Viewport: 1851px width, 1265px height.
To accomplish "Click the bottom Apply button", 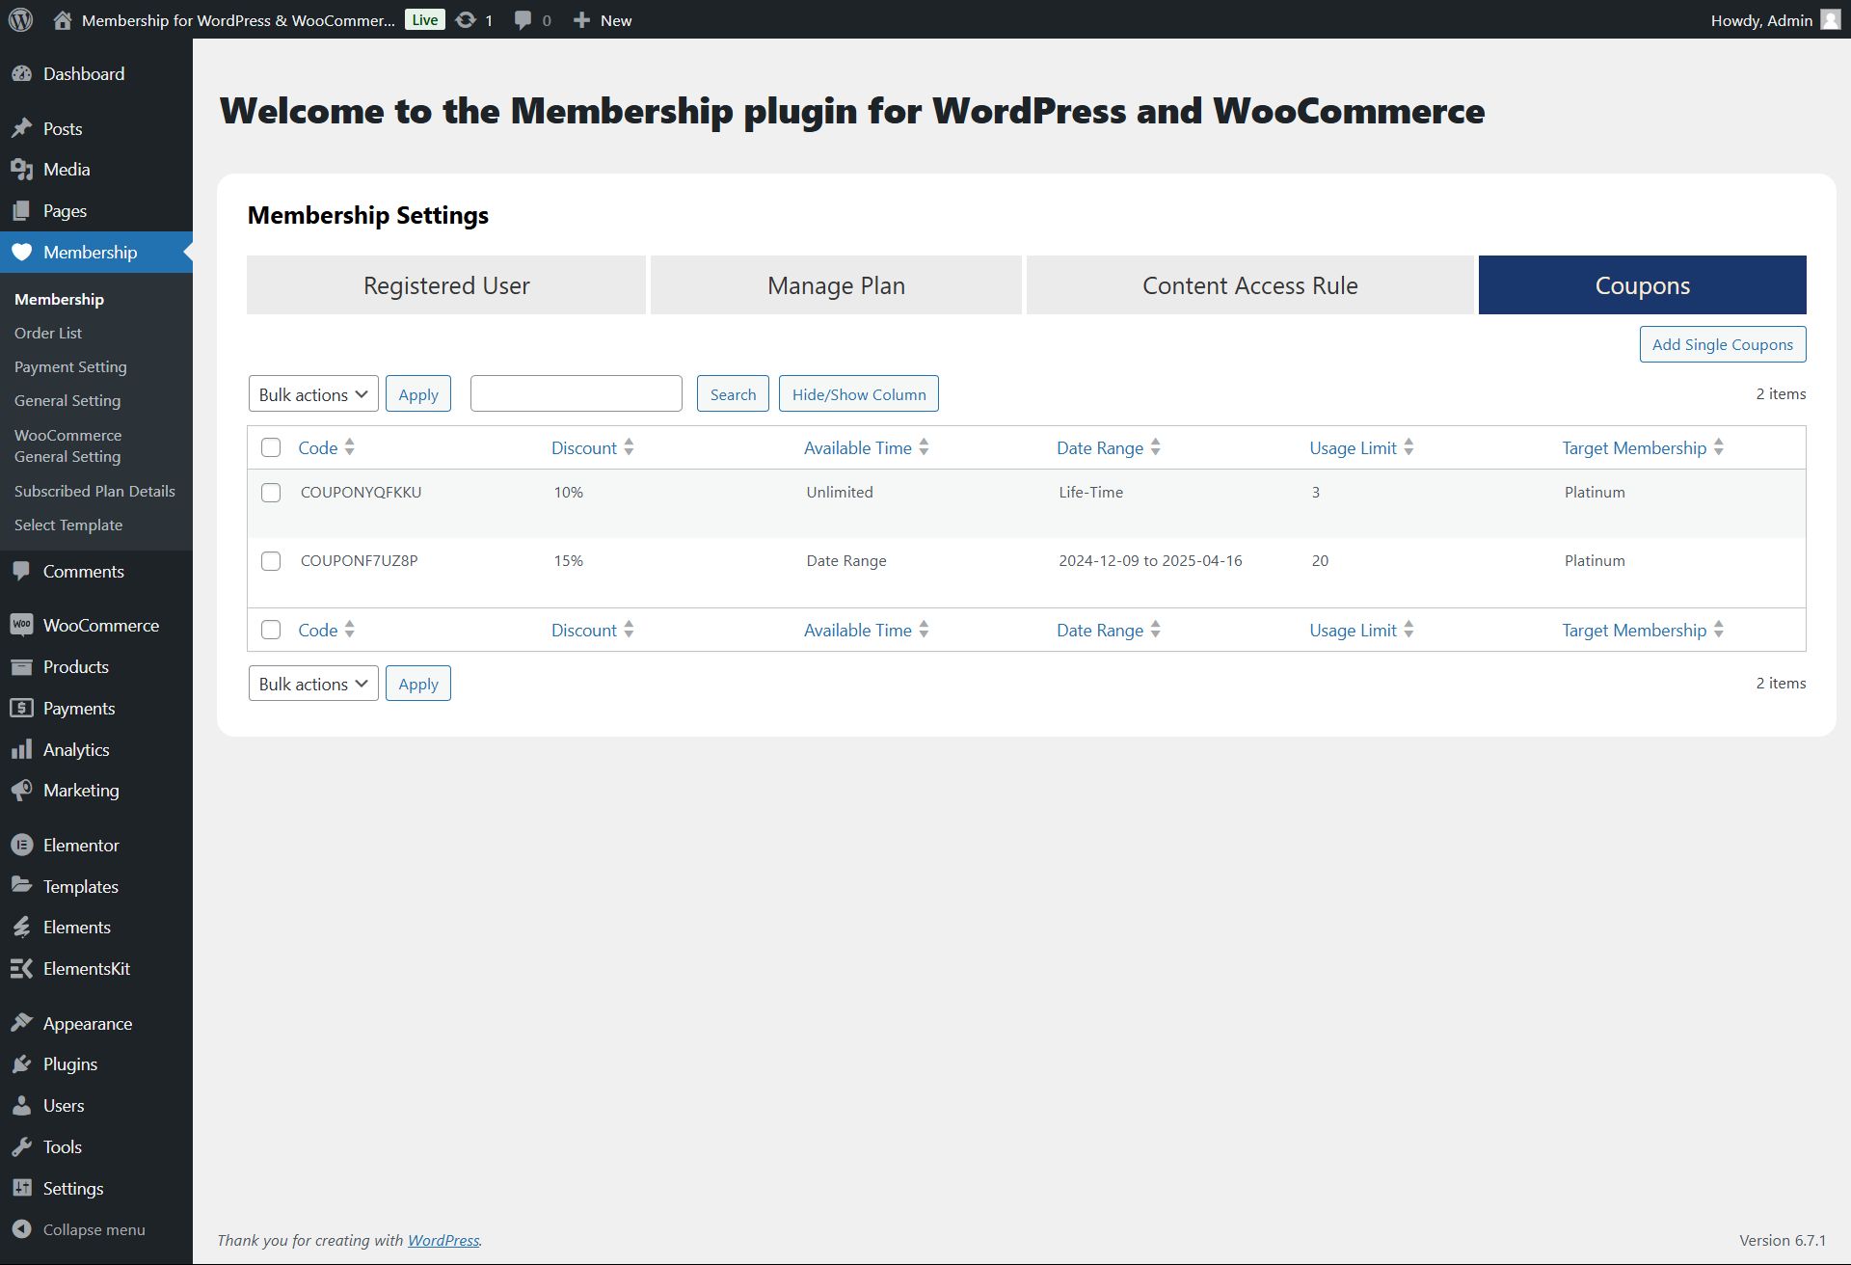I will pyautogui.click(x=418, y=684).
